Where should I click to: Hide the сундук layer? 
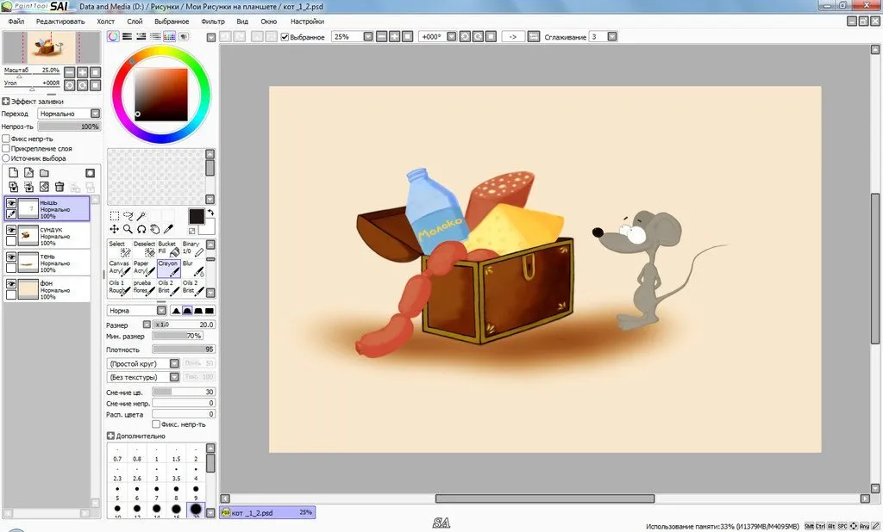(x=11, y=230)
